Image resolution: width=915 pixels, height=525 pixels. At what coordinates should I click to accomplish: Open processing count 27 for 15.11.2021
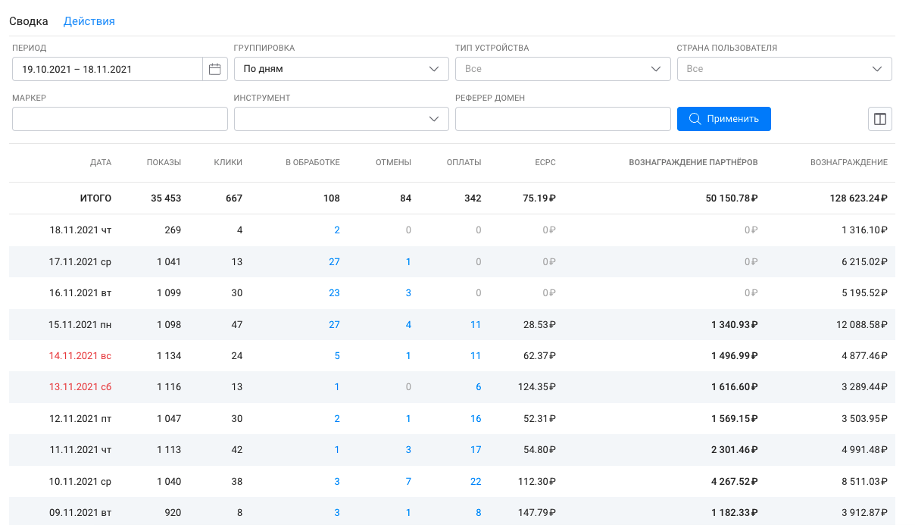(x=334, y=325)
